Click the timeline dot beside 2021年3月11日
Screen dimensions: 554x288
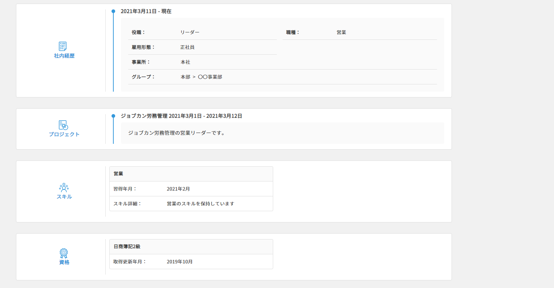[x=113, y=11]
